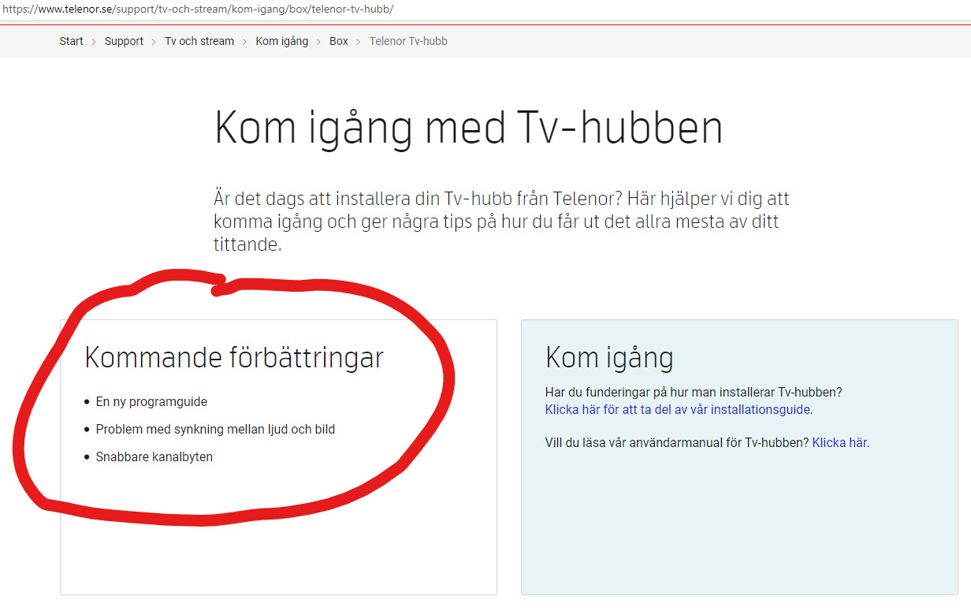
Task: Click chevron between Kom igång and Box
Action: point(319,41)
